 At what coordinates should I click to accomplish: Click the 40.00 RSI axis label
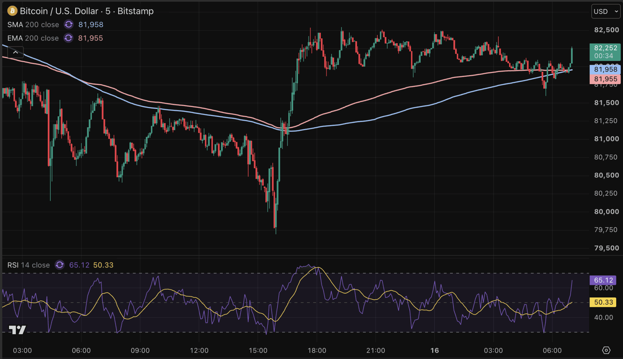tap(603, 317)
